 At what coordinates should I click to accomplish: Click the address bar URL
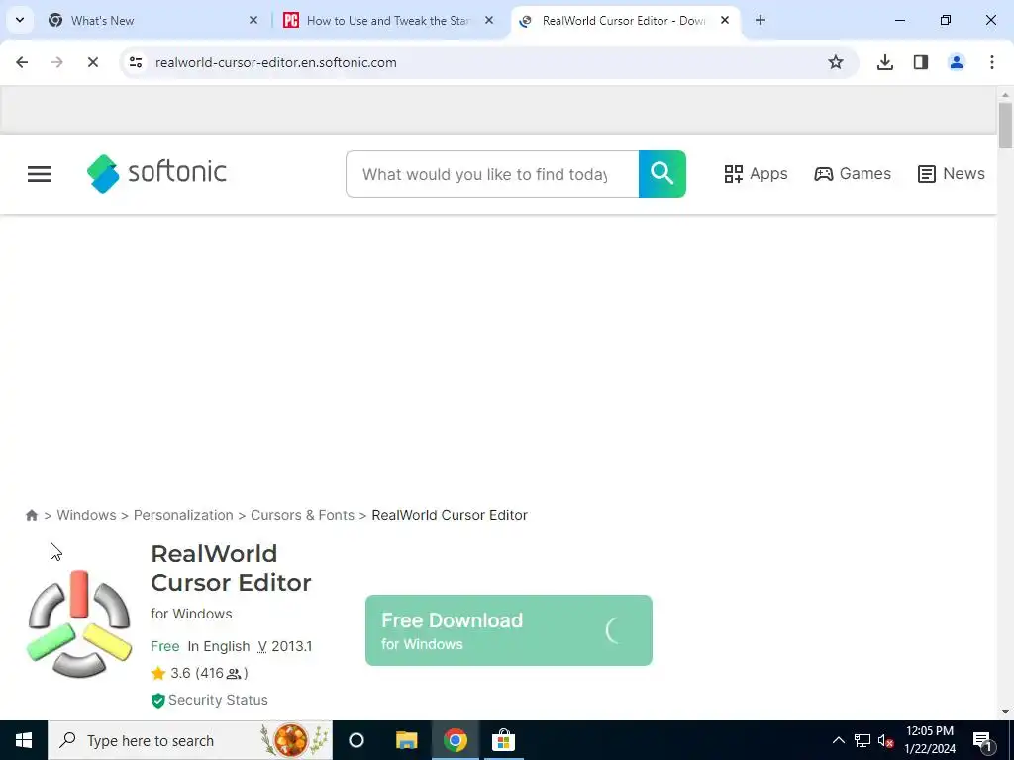(x=276, y=62)
